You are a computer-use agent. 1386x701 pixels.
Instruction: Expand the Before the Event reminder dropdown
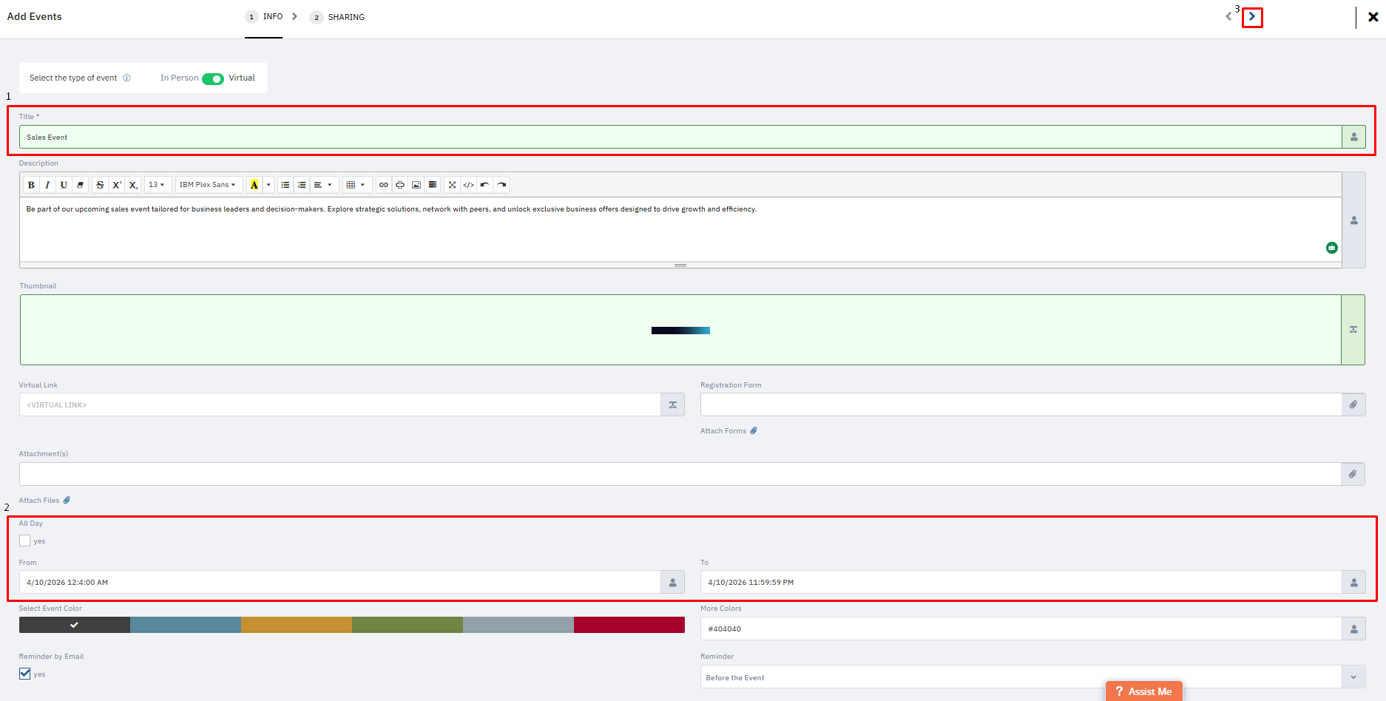[x=1032, y=677]
